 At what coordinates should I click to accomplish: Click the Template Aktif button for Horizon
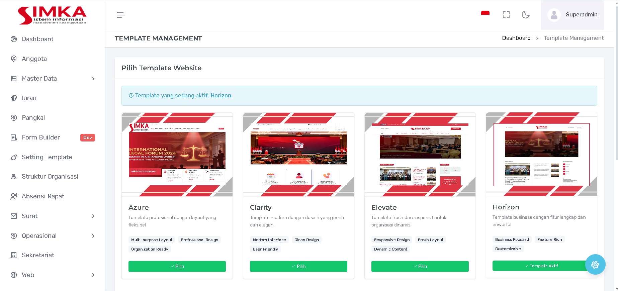(541, 266)
